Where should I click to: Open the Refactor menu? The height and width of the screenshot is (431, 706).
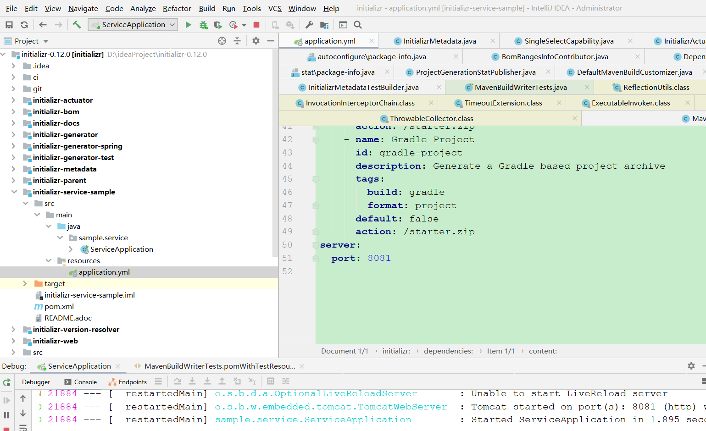click(177, 8)
